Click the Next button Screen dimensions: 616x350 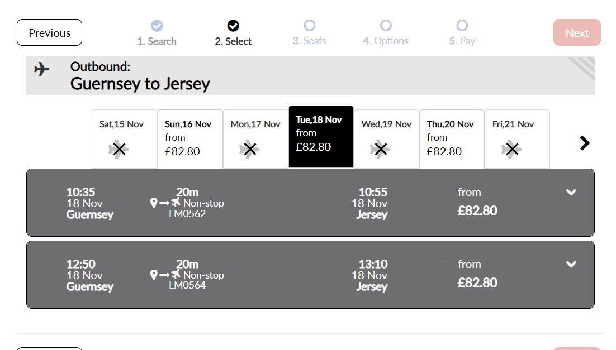tap(577, 32)
